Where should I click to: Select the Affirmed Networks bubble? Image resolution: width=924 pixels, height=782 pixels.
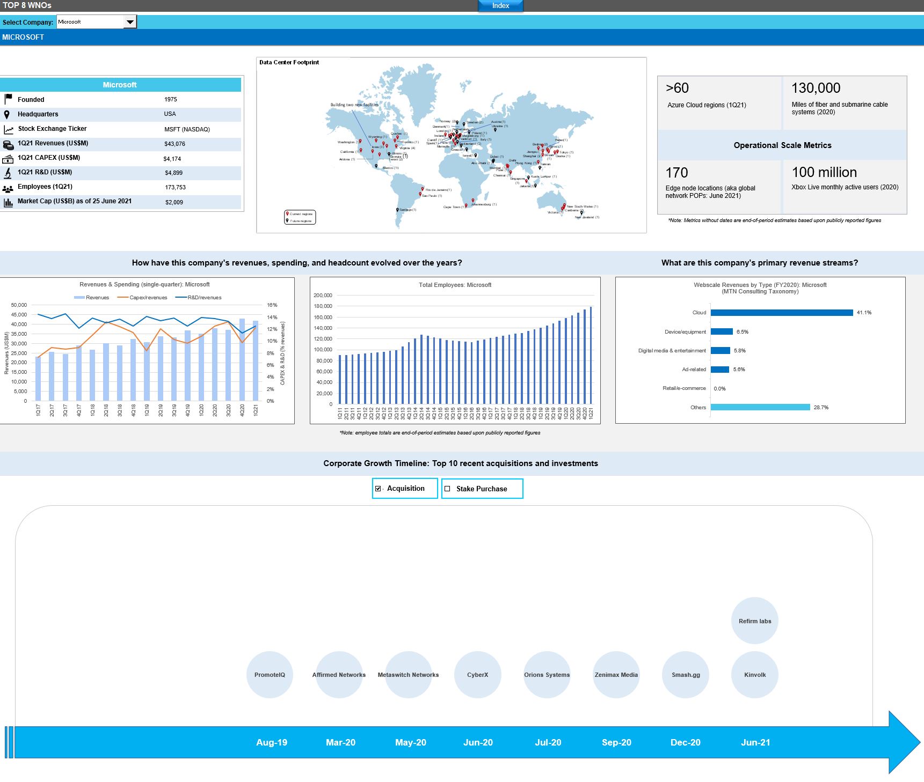pyautogui.click(x=339, y=675)
